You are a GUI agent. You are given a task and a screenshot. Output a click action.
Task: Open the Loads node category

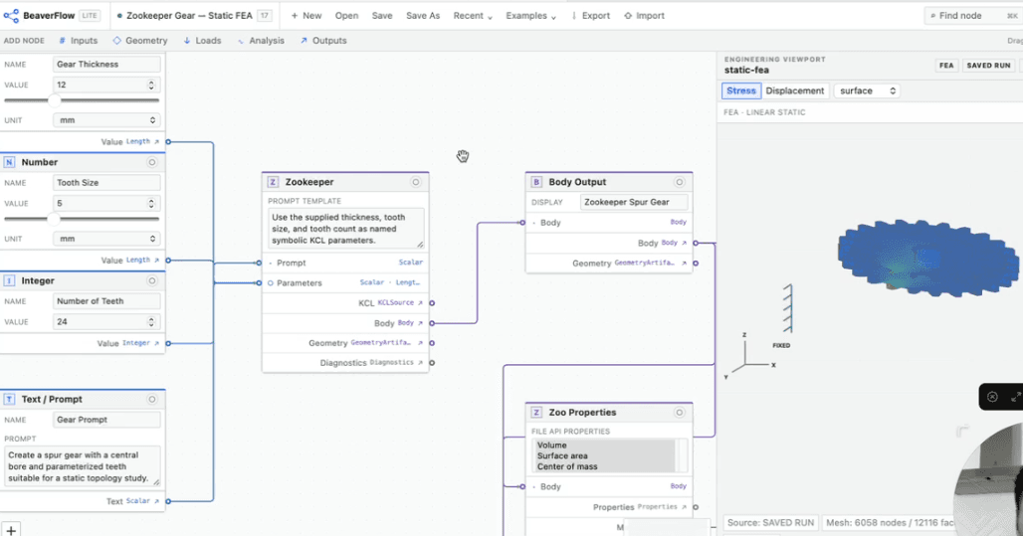pos(202,41)
